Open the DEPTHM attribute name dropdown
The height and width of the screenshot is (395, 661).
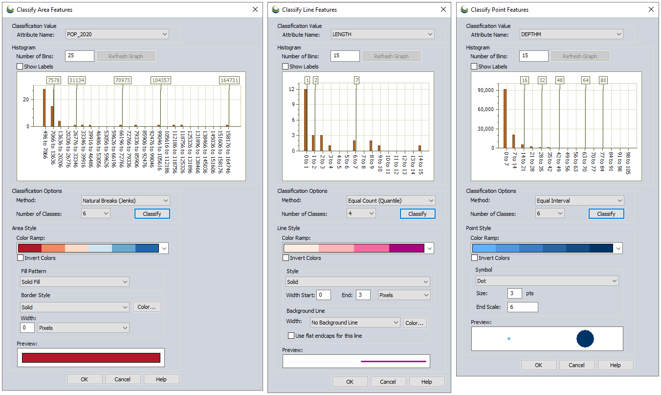[x=572, y=34]
